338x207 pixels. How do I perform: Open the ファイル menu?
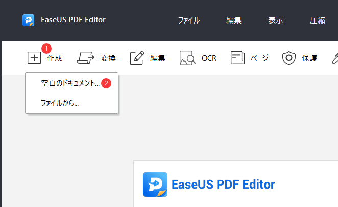click(x=189, y=20)
